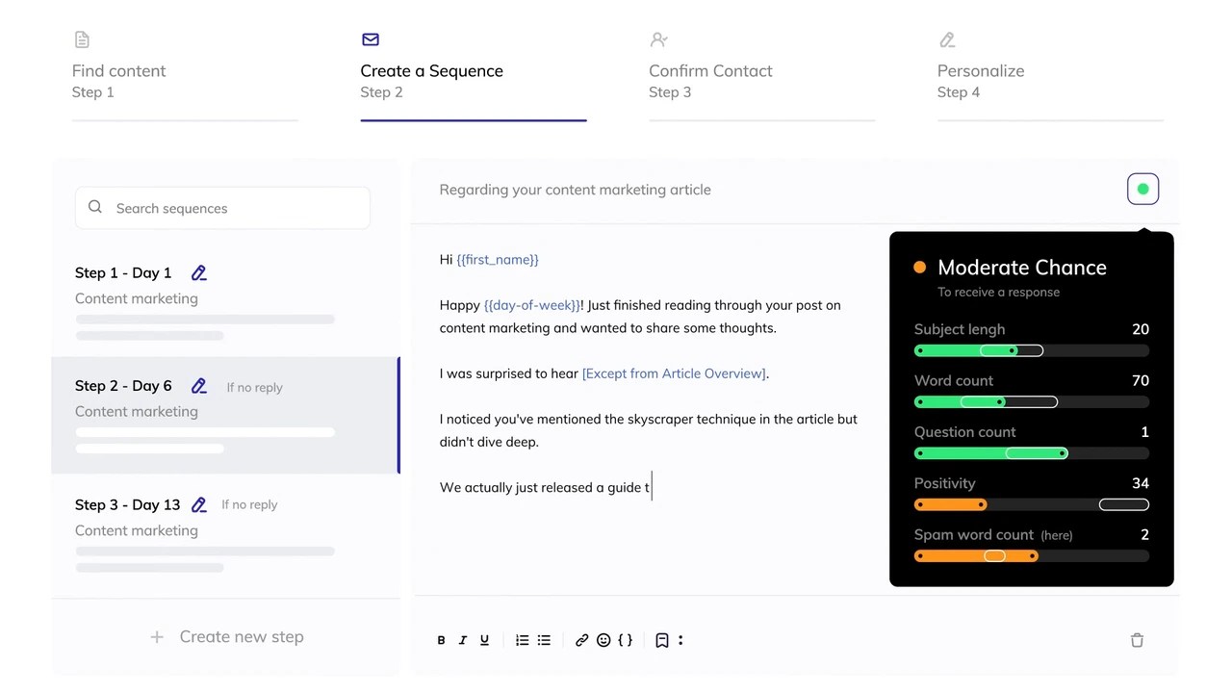Click the Question count bar
Screen dimensions: 1232x693
click(1032, 453)
